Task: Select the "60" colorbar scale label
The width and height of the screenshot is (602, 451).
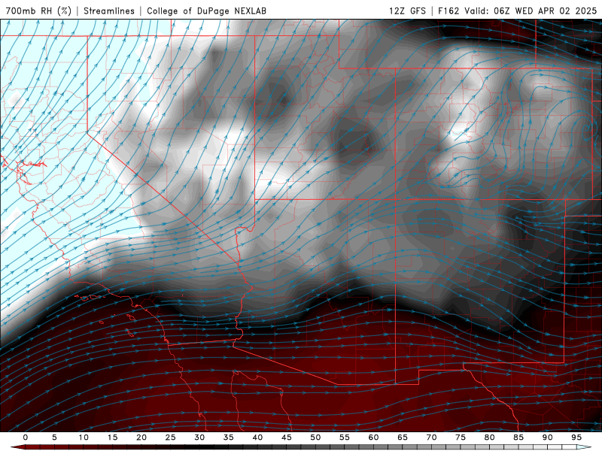Action: (373, 437)
